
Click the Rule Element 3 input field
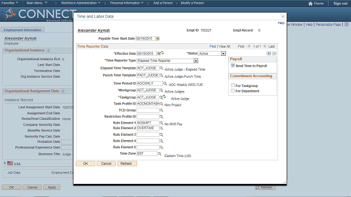[148, 135]
